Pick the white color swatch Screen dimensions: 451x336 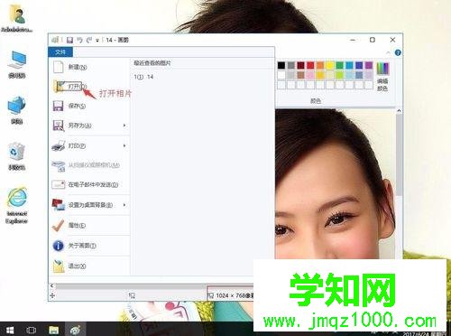pyautogui.click(x=281, y=75)
